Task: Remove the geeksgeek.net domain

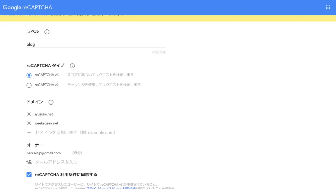Action: [x=29, y=123]
